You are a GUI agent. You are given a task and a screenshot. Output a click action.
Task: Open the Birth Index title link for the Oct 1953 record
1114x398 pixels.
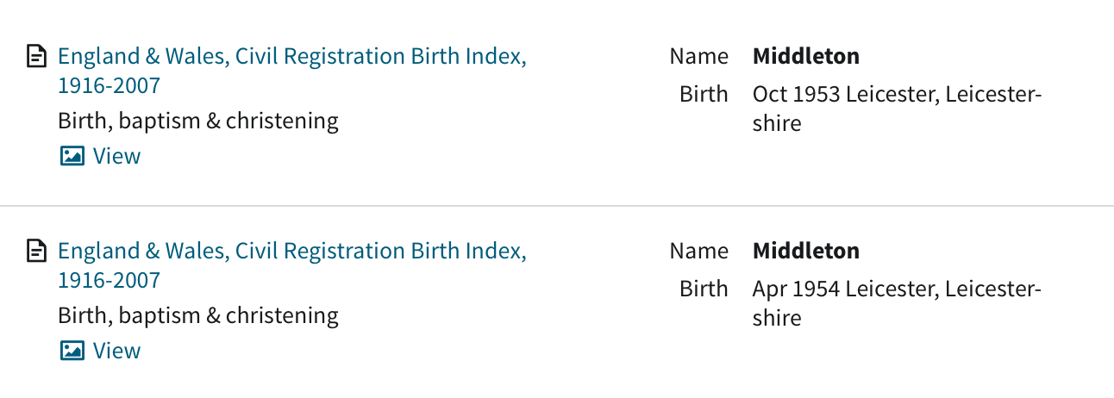[x=291, y=71]
